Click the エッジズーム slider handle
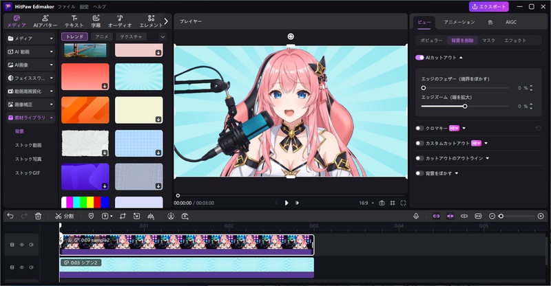The width and height of the screenshot is (551, 286). [465, 106]
